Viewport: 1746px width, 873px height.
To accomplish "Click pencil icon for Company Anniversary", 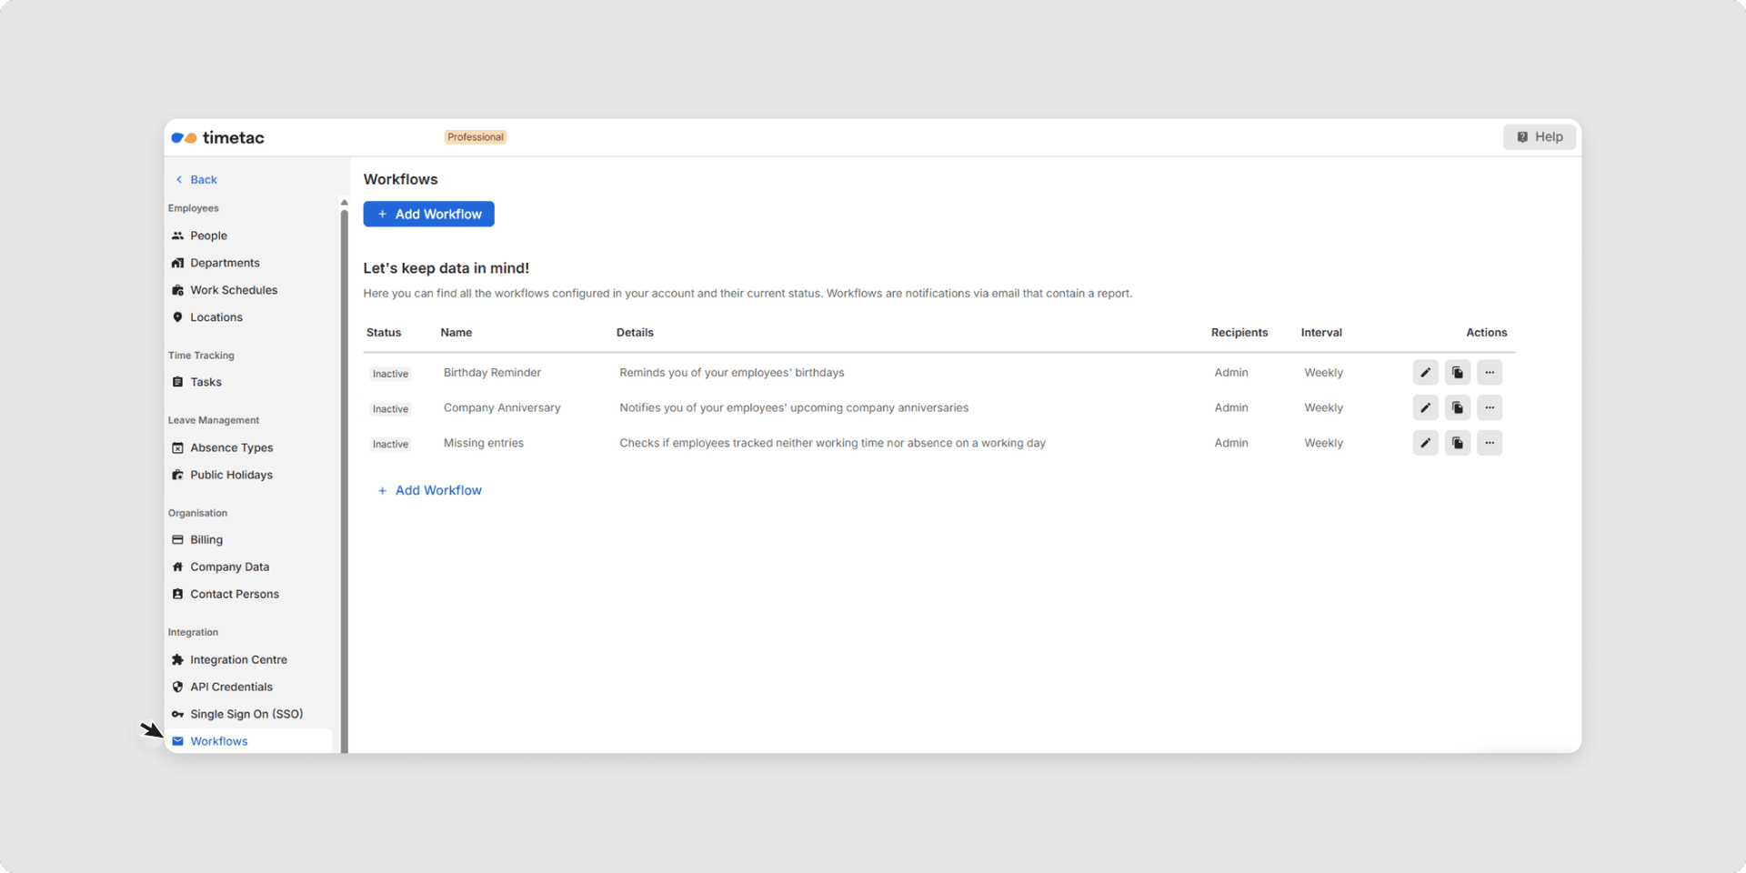I will click(1425, 408).
